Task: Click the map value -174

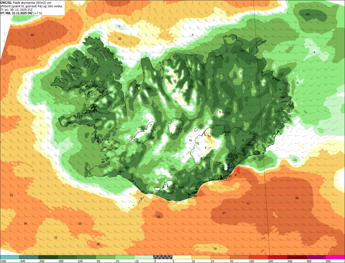Action: coord(282,97)
